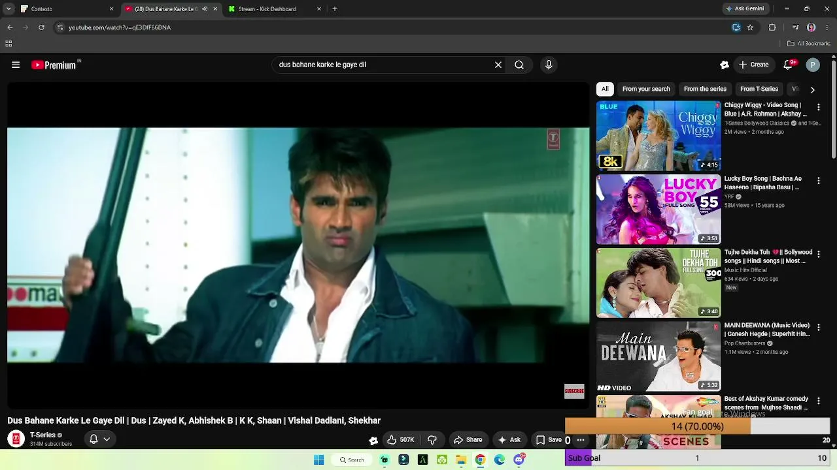Open the account avatar menu
The height and width of the screenshot is (470, 837).
pos(813,65)
